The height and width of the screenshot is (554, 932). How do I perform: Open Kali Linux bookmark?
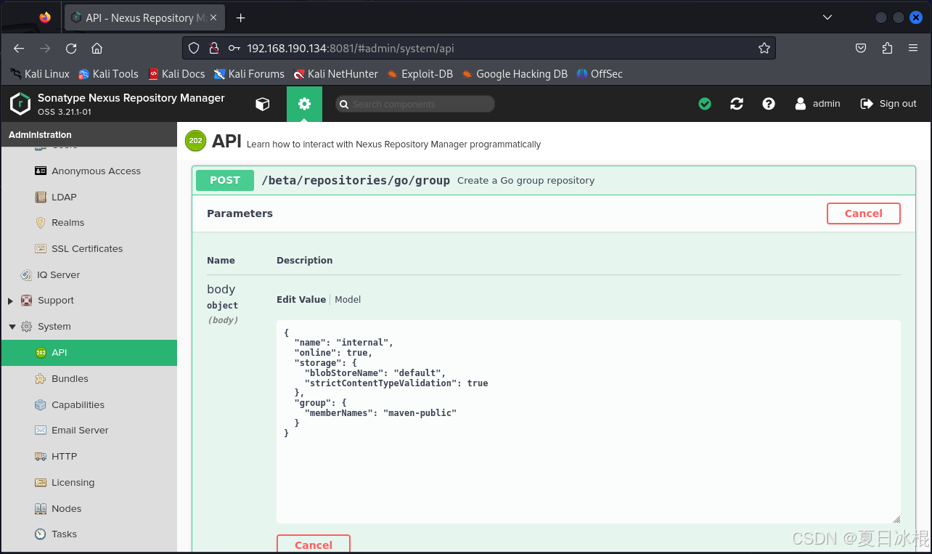[x=40, y=74]
